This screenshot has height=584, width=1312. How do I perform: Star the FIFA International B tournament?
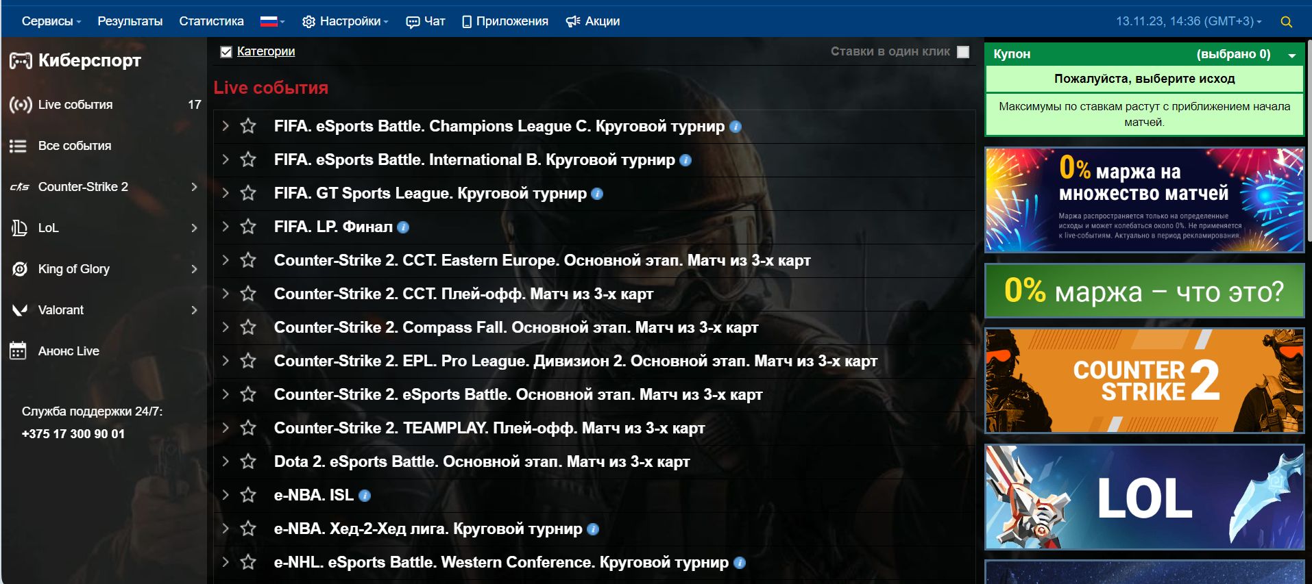(248, 160)
